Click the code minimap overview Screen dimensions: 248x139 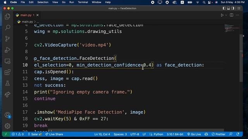tap(232, 28)
